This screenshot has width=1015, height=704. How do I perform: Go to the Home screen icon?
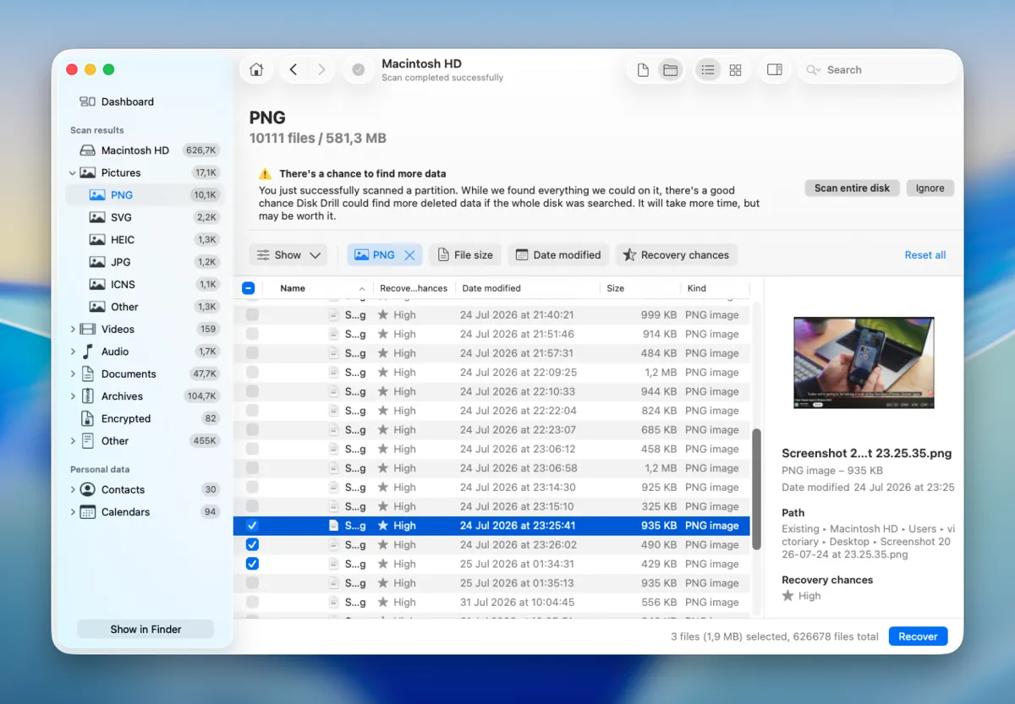coord(256,70)
